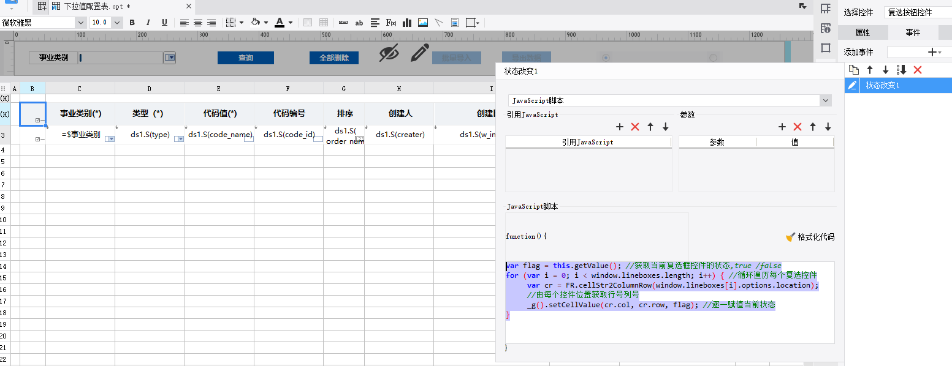952x366 pixels.
Task: Insert a chart with the bar chart icon
Action: pyautogui.click(x=407, y=23)
